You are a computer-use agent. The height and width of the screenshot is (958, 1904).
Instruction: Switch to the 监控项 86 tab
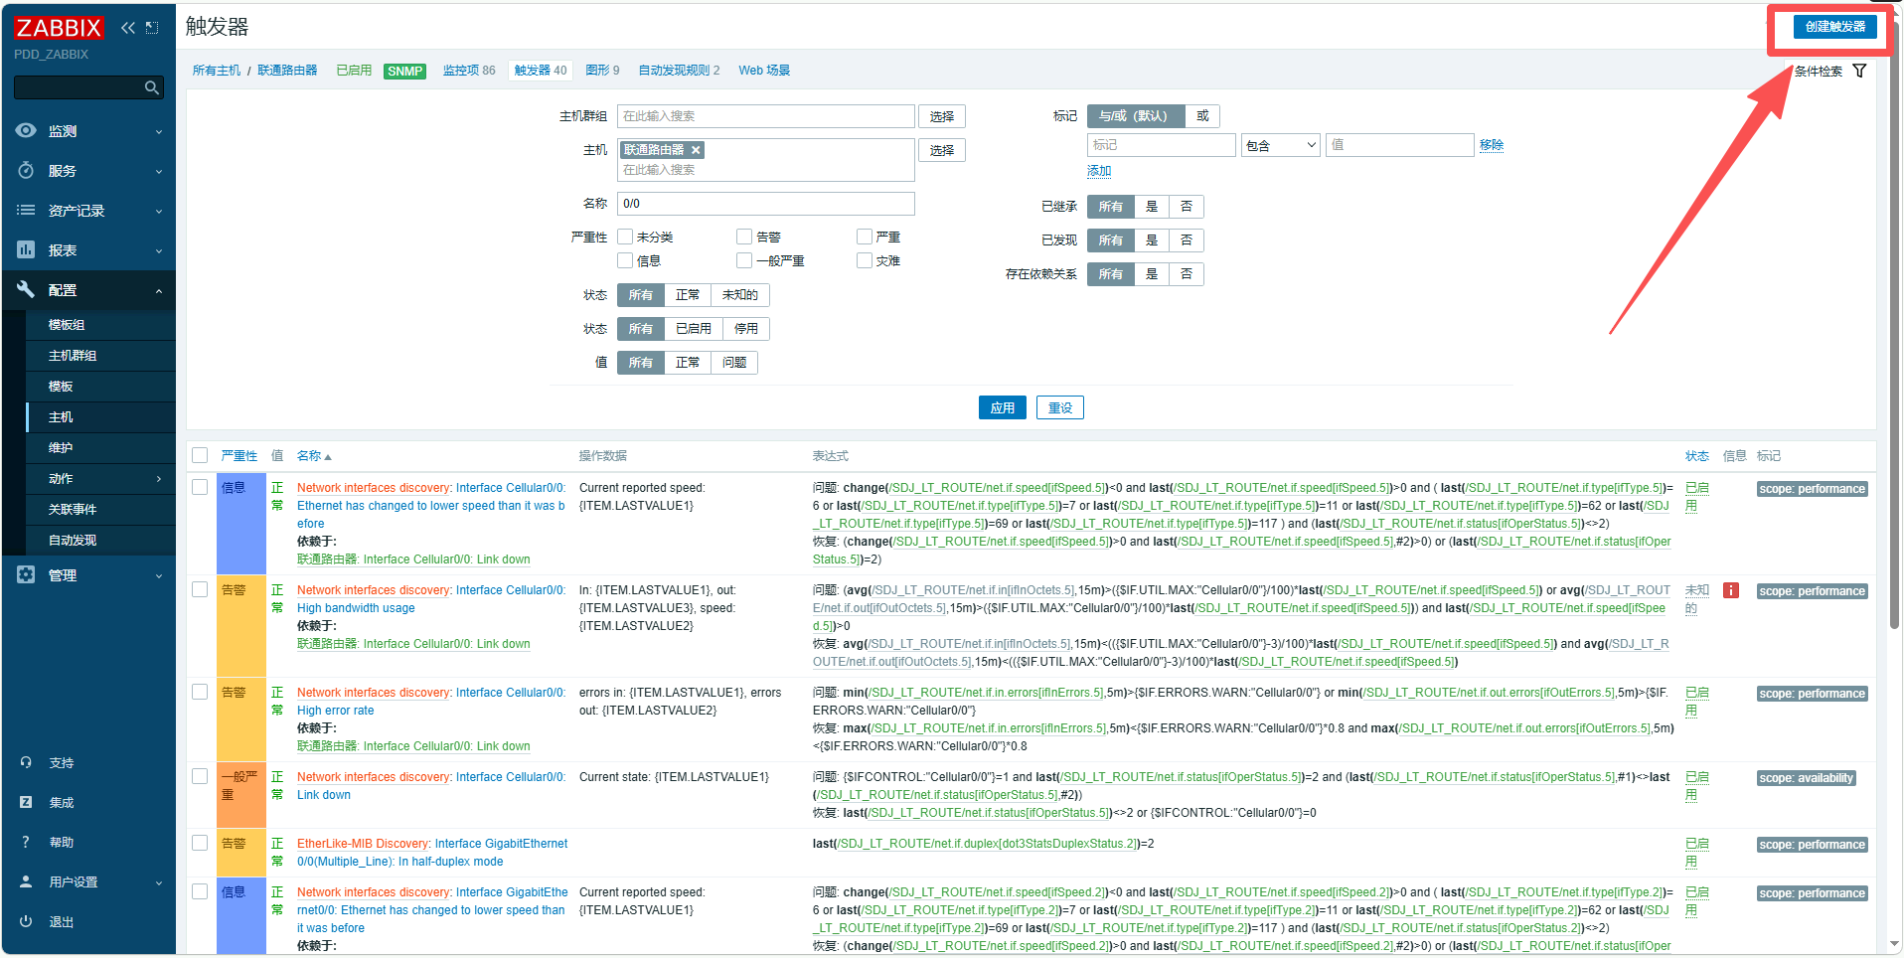(x=468, y=71)
